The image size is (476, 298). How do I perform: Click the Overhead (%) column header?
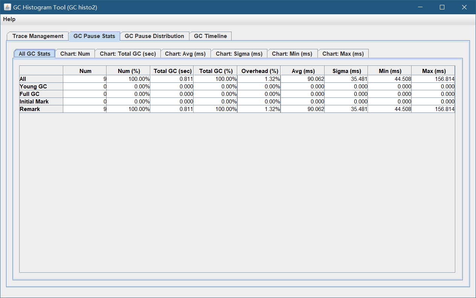point(259,71)
